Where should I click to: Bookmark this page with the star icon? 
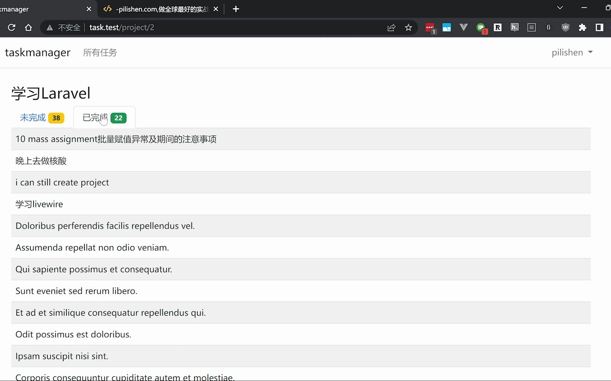[408, 28]
